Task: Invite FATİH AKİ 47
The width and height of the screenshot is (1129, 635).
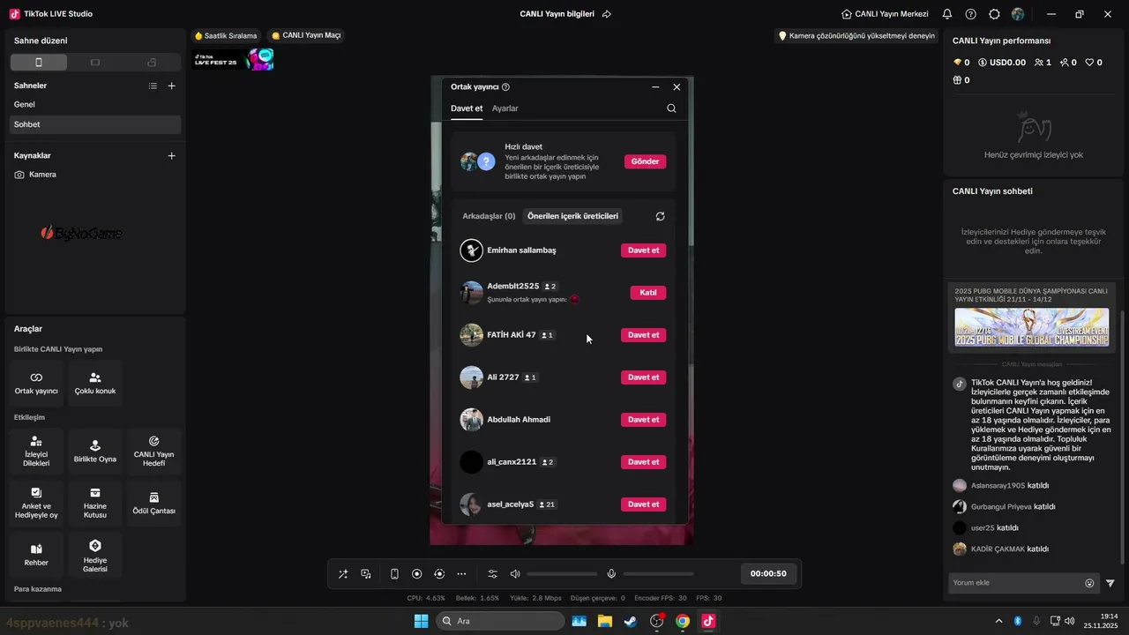Action: pos(643,335)
